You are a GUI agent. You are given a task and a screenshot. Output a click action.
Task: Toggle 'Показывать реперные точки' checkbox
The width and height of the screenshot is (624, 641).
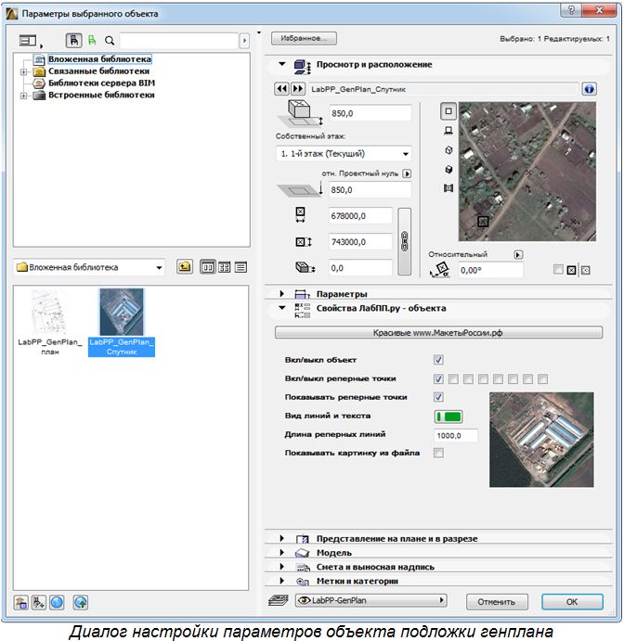pyautogui.click(x=438, y=397)
